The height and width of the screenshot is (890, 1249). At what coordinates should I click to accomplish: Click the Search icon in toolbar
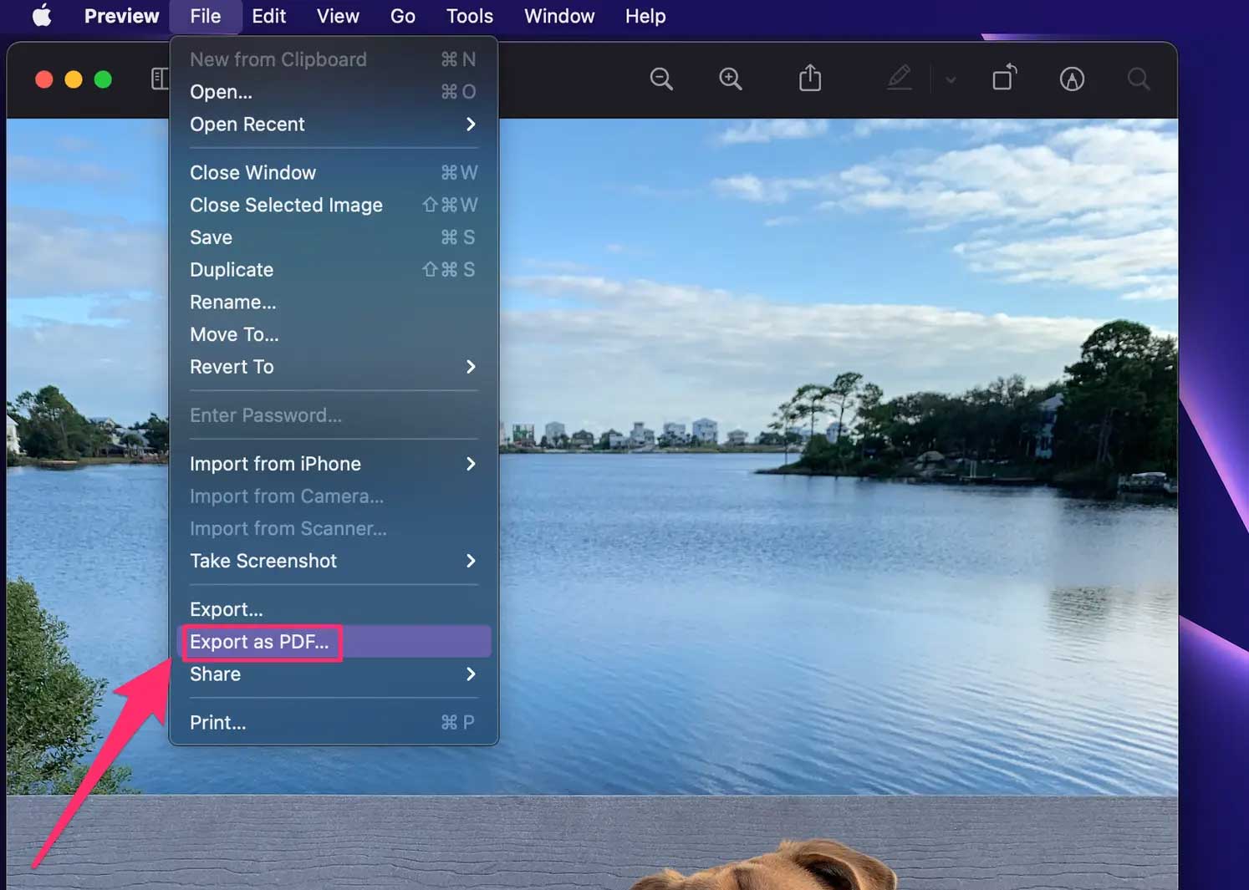[x=1138, y=79]
